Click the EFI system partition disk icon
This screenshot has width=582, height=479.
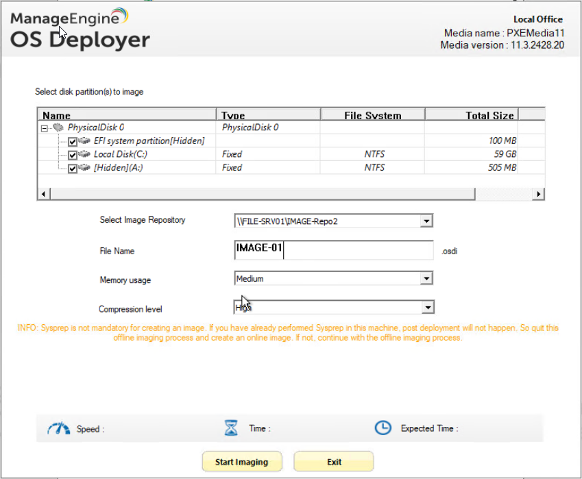coord(84,140)
